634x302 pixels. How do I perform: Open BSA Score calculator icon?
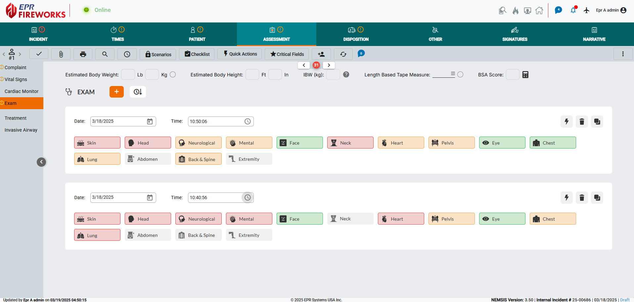[525, 75]
